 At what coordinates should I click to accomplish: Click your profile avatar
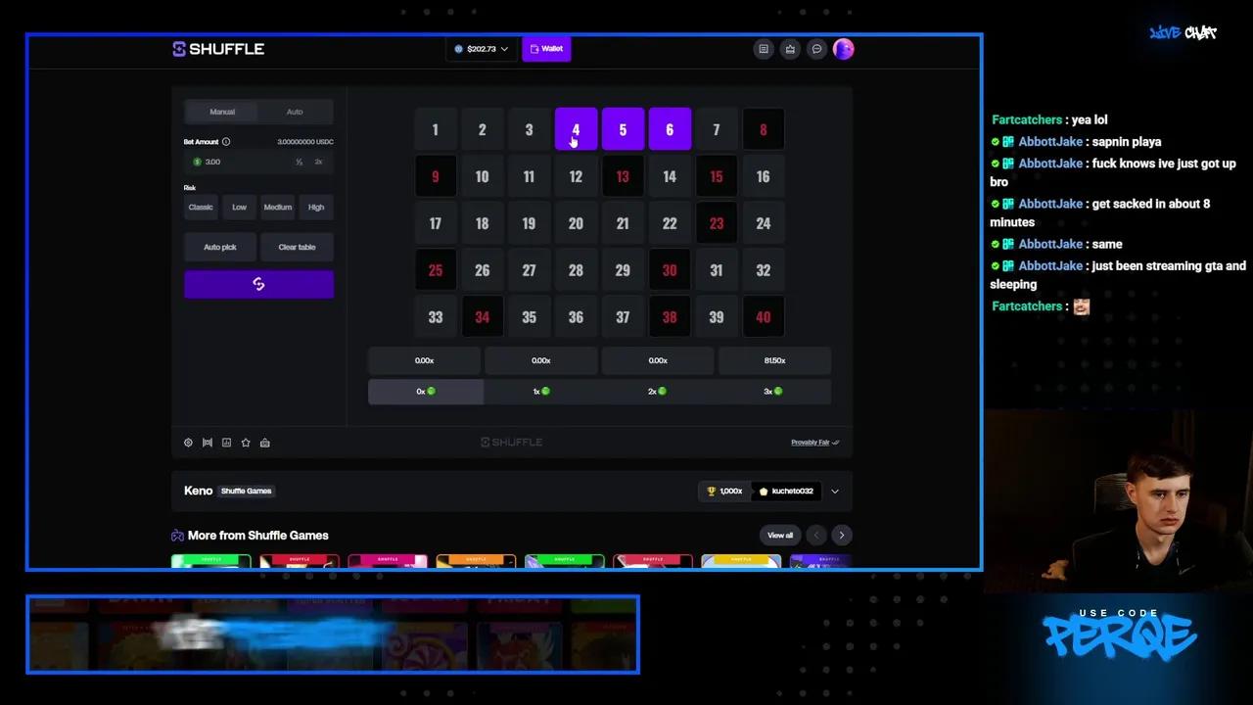(x=843, y=49)
